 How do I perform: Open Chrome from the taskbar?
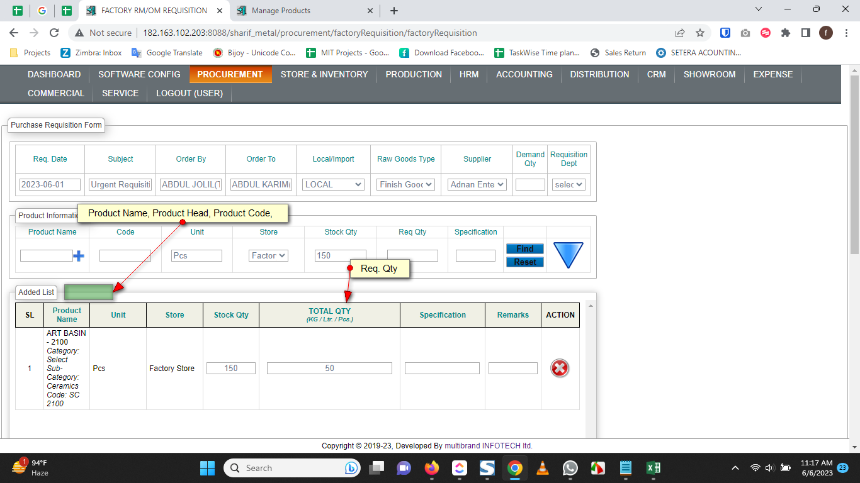[x=515, y=468]
